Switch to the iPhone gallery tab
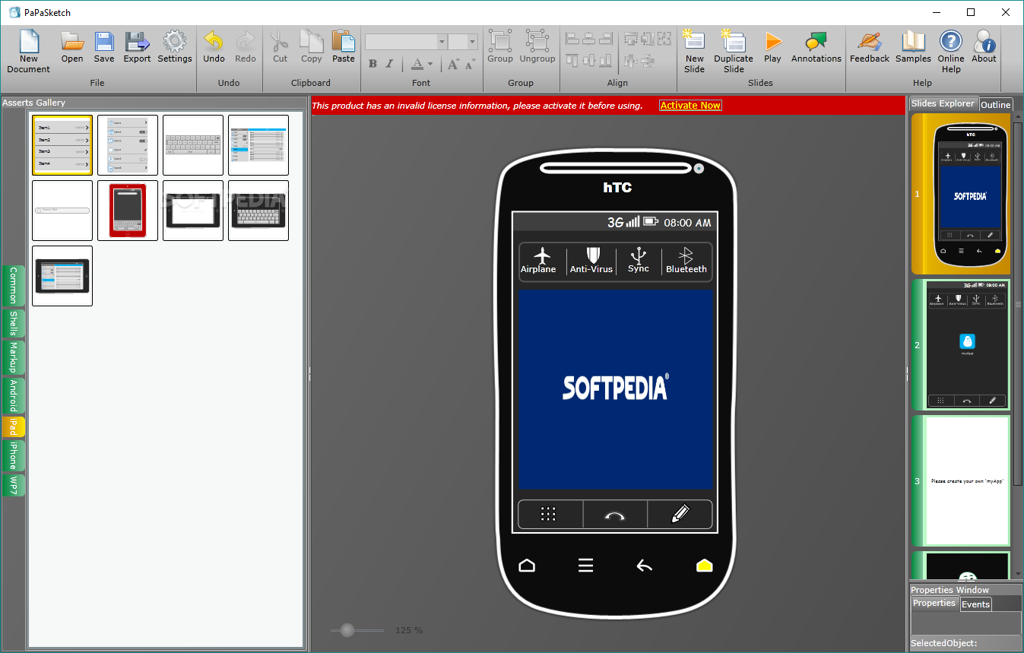Viewport: 1024px width, 653px height. pos(14,456)
